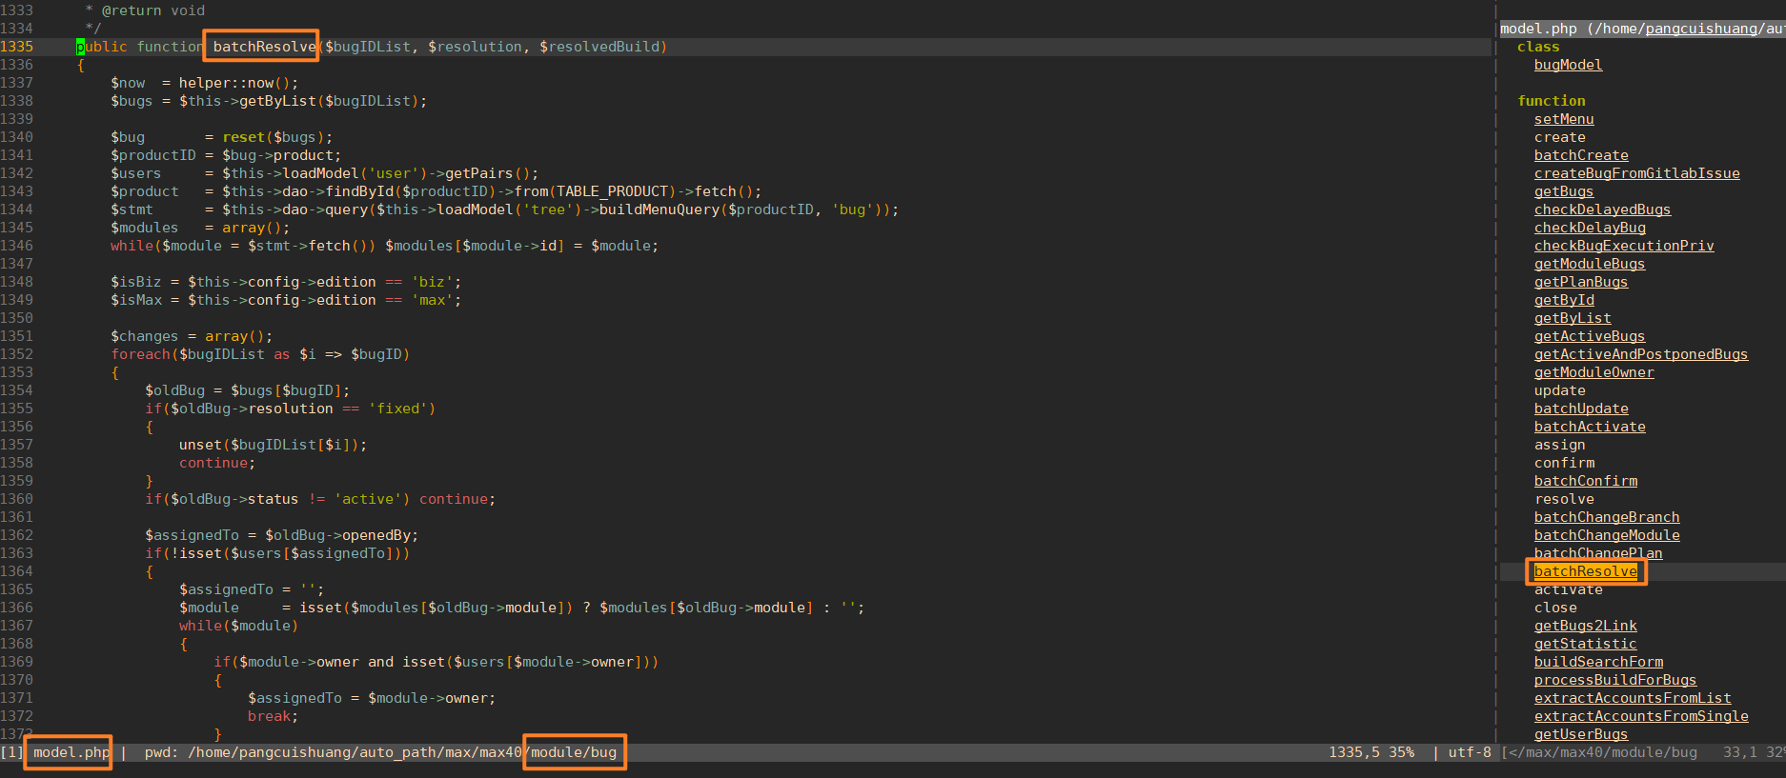The width and height of the screenshot is (1786, 778).
Task: Click the checkBugExecutionPriv tag entry
Action: pos(1623,246)
